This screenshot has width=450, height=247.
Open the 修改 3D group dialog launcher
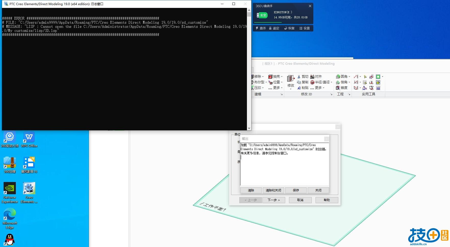coord(331,95)
